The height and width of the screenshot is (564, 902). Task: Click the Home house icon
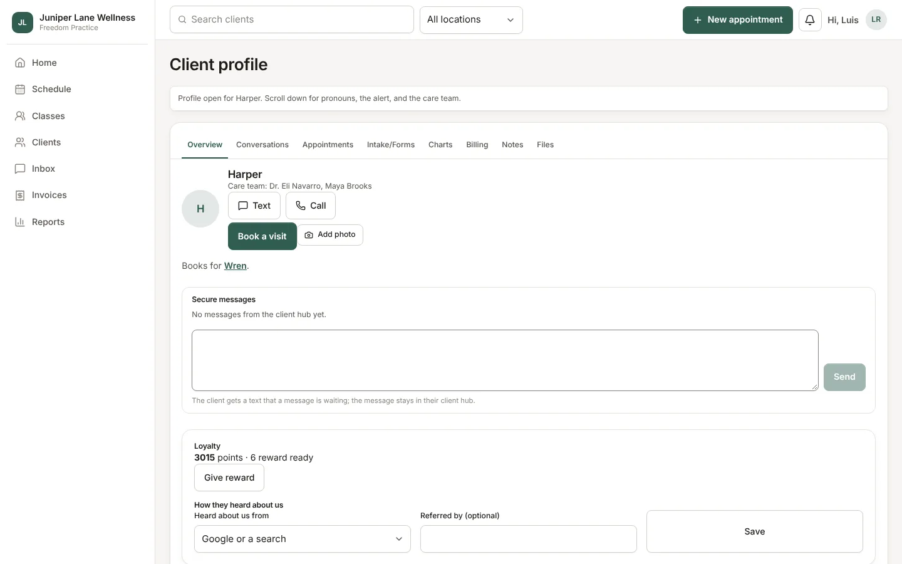20,63
